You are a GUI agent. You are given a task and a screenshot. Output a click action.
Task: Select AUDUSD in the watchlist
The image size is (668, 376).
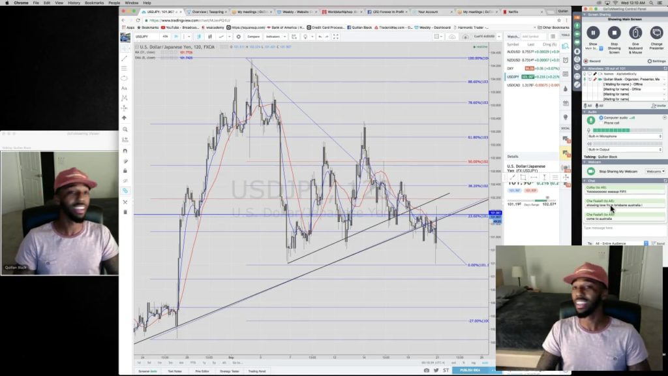coord(532,52)
